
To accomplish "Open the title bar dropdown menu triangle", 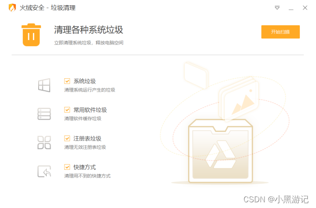I will [x=277, y=8].
